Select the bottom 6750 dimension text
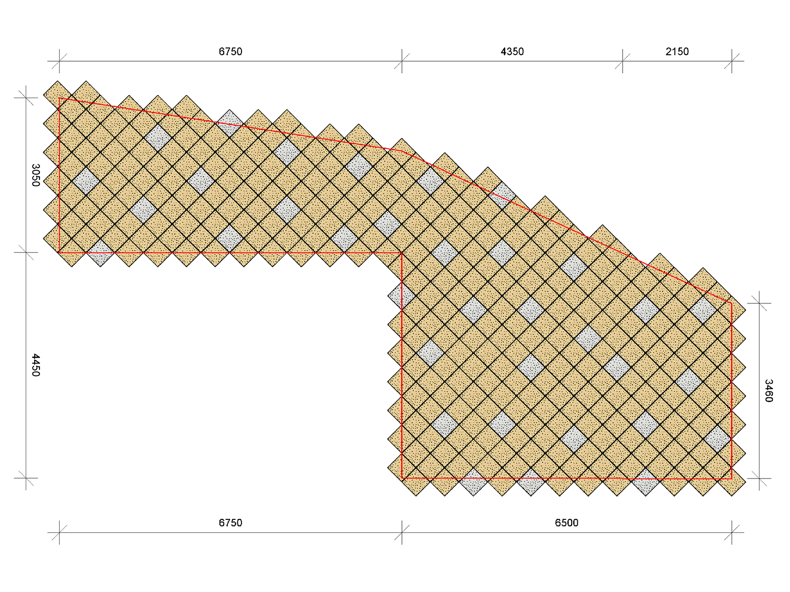The width and height of the screenshot is (790, 592). pos(231,522)
